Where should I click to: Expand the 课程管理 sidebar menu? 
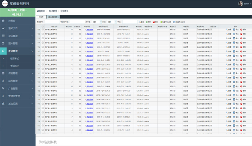18,73
